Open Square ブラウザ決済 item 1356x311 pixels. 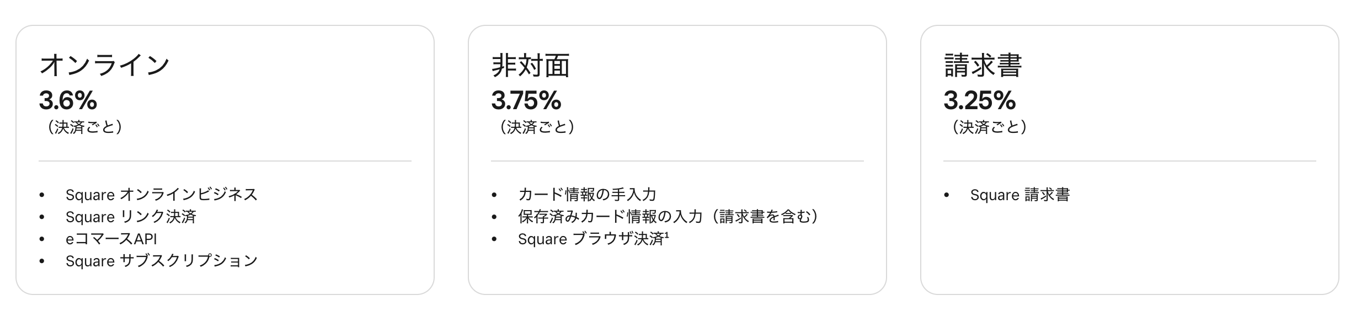591,239
